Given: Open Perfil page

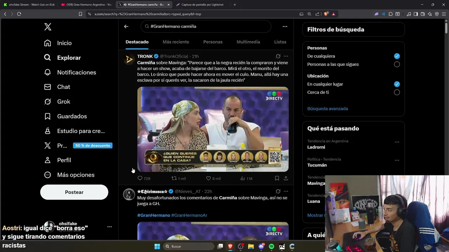Looking at the screenshot, I should 58,160.
